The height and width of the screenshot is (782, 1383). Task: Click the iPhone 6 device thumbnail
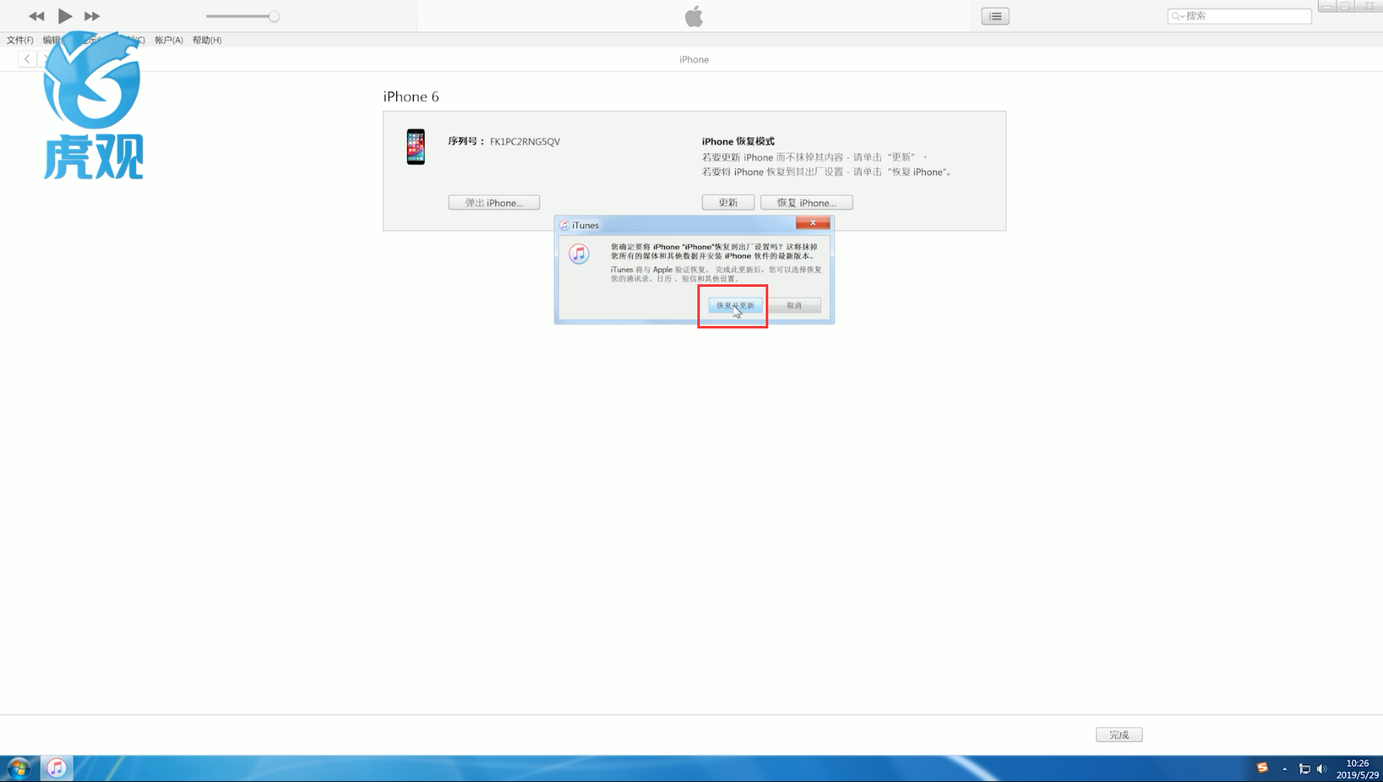[x=415, y=147]
